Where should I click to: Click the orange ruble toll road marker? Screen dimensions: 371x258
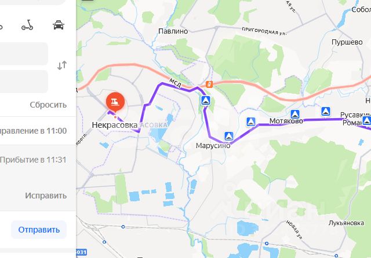pos(209,84)
